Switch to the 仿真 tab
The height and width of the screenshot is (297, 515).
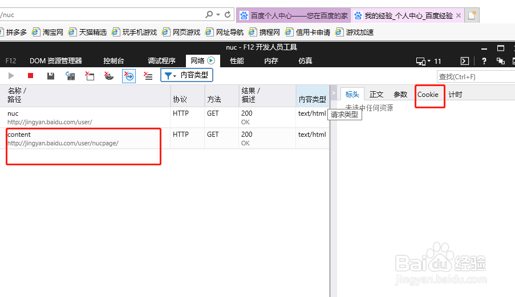pyautogui.click(x=305, y=61)
